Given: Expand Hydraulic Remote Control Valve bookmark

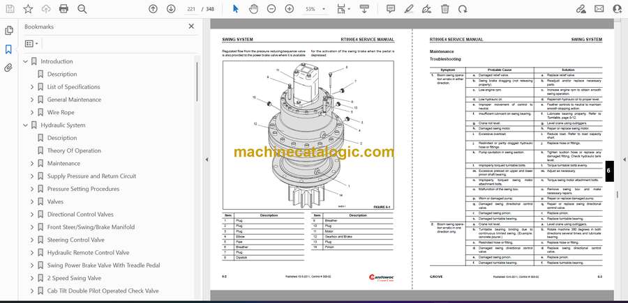Looking at the screenshot, I should pos(32,253).
